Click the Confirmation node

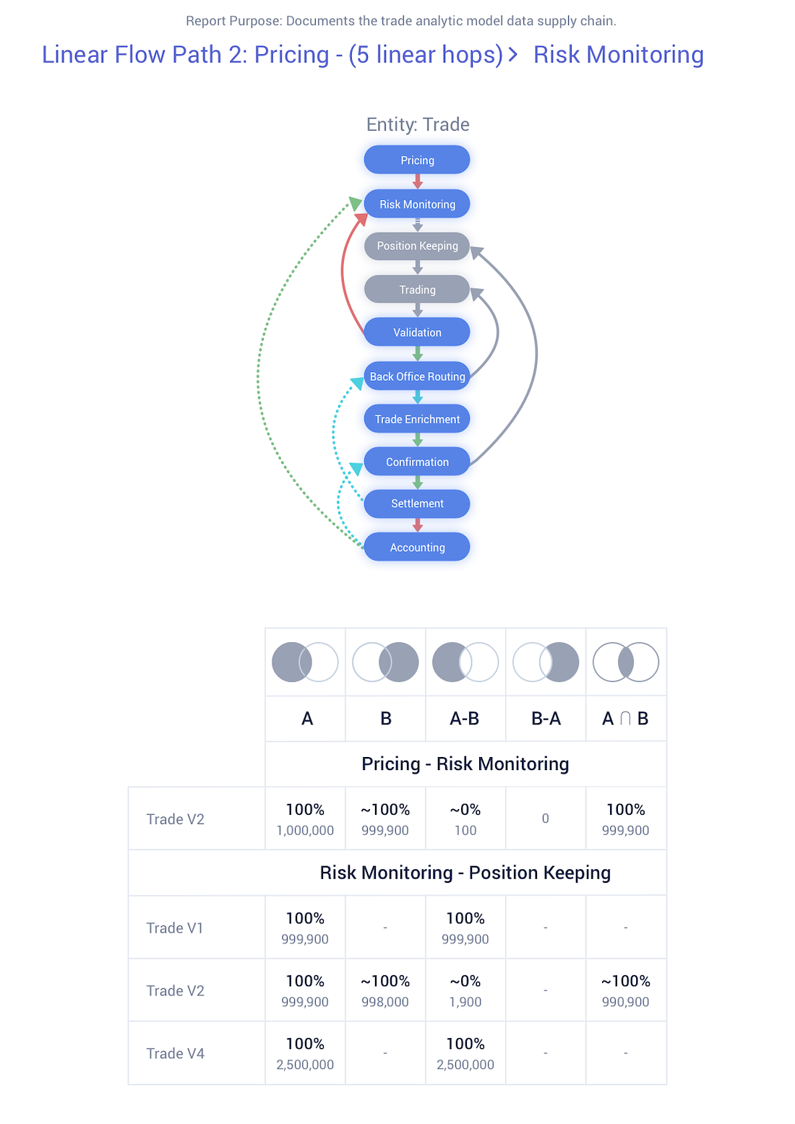[417, 462]
